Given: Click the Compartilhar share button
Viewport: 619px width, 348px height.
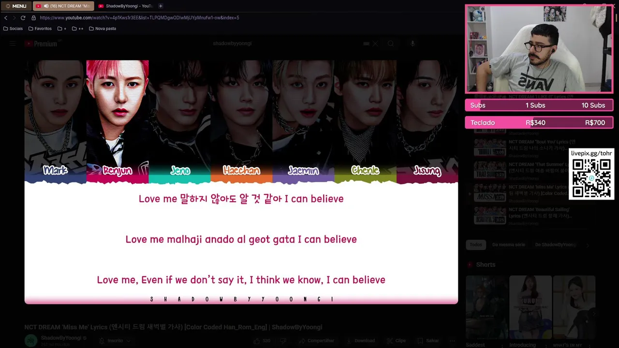Looking at the screenshot, I should (316, 341).
